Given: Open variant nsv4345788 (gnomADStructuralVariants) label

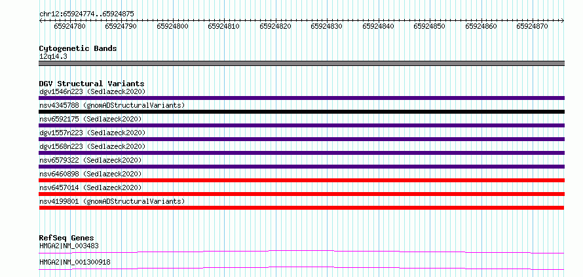Looking at the screenshot, I should (x=112, y=105).
